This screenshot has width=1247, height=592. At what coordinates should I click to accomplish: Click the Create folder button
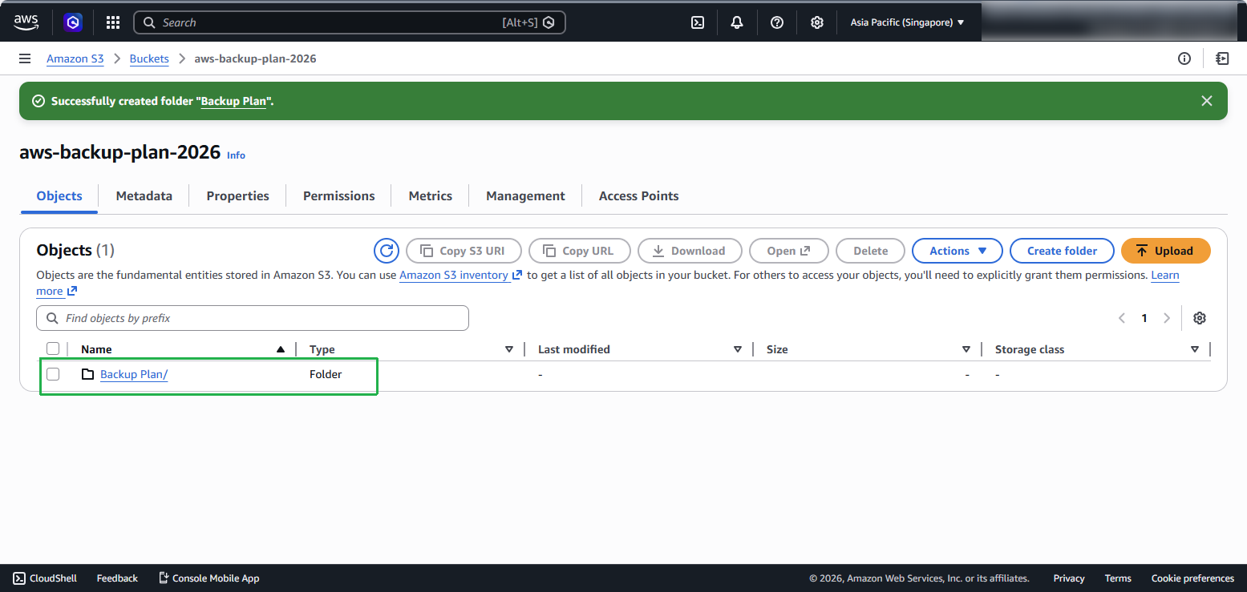1062,251
